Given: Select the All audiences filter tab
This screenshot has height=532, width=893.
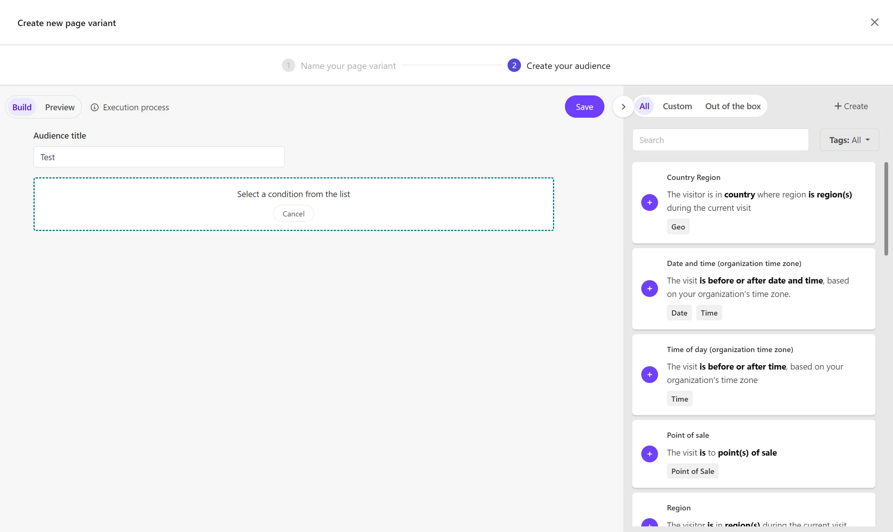Looking at the screenshot, I should coord(644,107).
